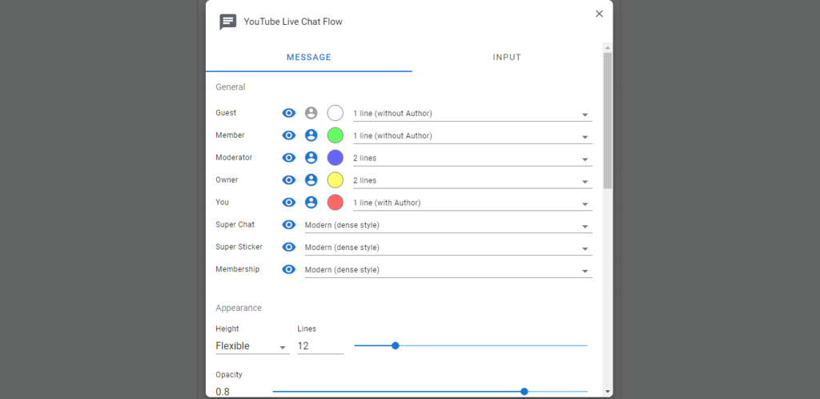The width and height of the screenshot is (820, 399).
Task: Hide Super Chat messages with the eye icon
Action: click(288, 225)
